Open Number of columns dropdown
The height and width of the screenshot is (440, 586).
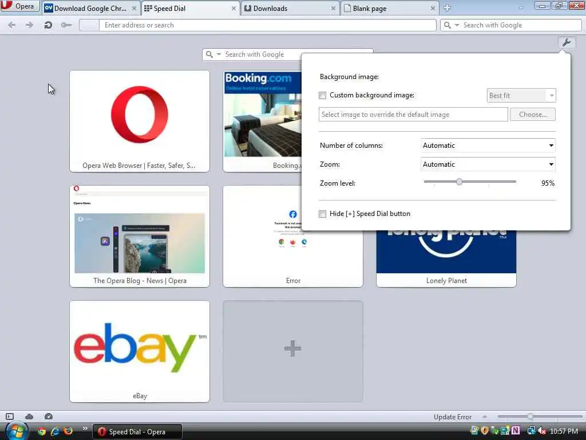tap(488, 146)
